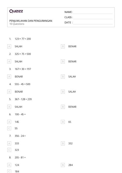Mark box A for 325 + 75 = 500
The image size is (122, 173).
click(9, 61)
